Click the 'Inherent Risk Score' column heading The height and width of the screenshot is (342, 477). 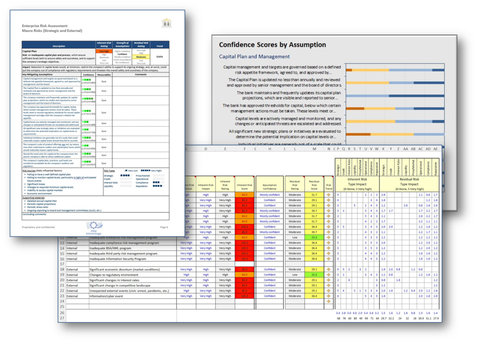click(245, 183)
